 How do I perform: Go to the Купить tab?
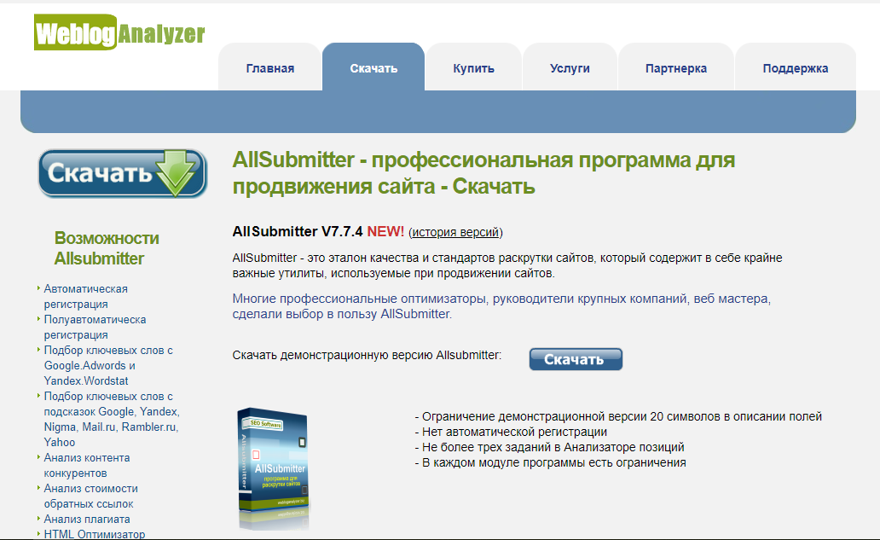coord(473,68)
